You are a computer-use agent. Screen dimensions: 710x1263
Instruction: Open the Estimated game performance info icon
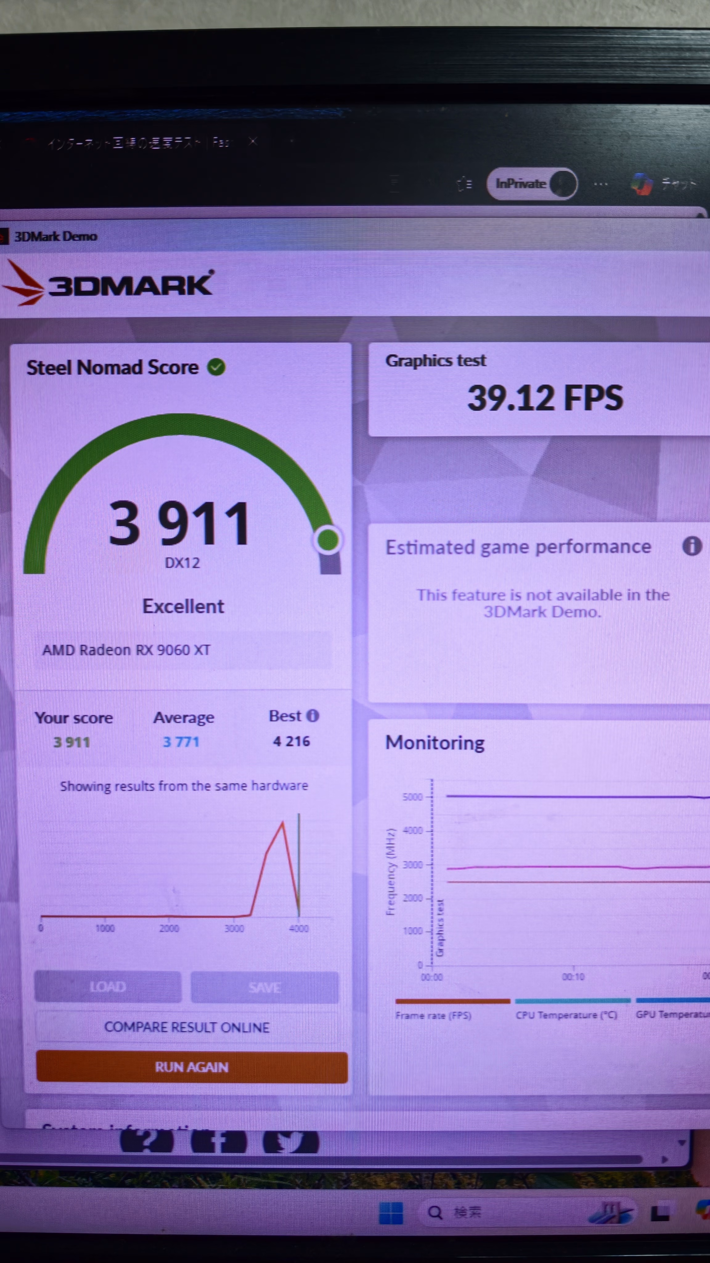click(692, 546)
